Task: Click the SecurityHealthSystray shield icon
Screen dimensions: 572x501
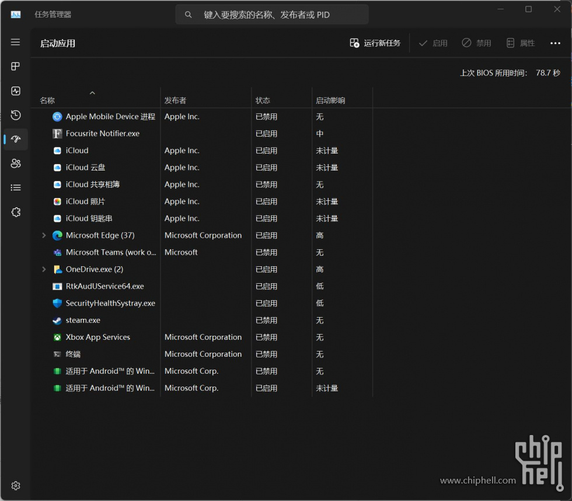Action: click(57, 303)
